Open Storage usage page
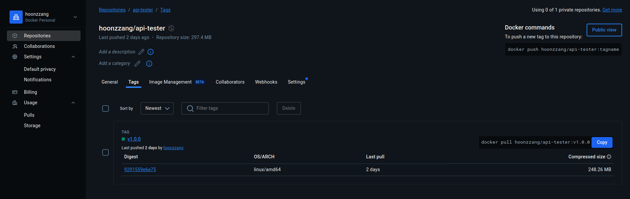This screenshot has width=630, height=199. pos(32,126)
